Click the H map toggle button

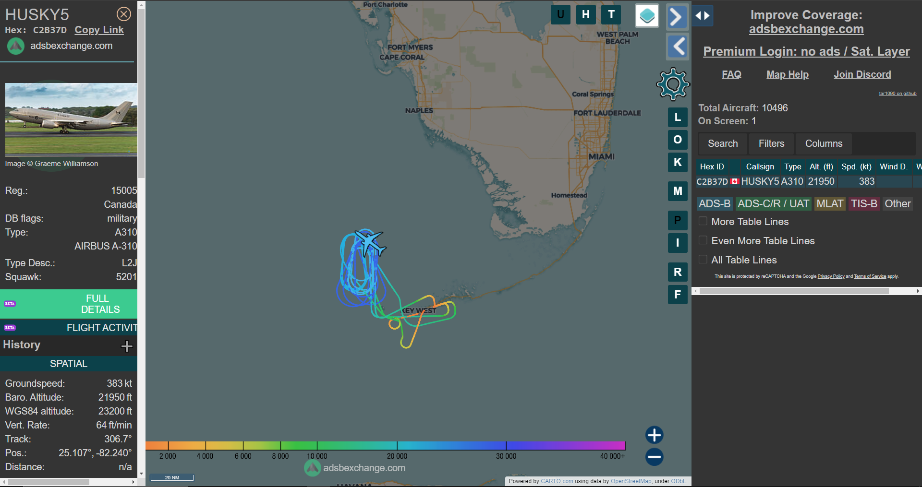586,14
